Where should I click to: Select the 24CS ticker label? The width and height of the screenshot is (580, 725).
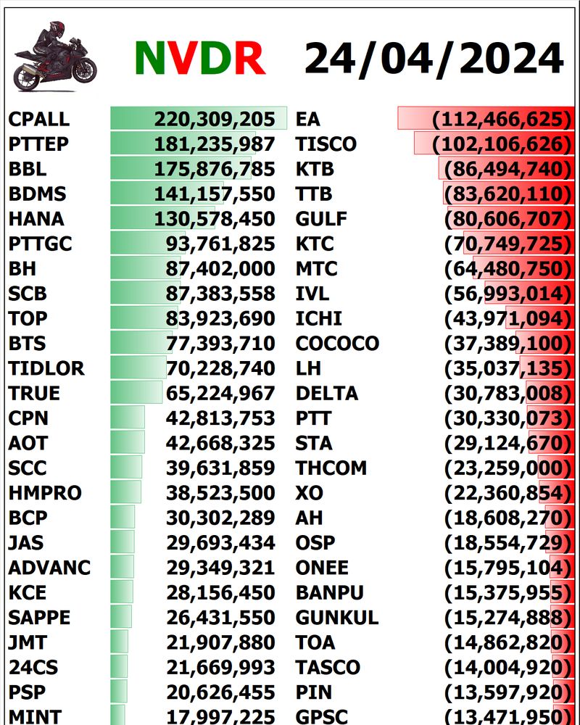click(33, 668)
